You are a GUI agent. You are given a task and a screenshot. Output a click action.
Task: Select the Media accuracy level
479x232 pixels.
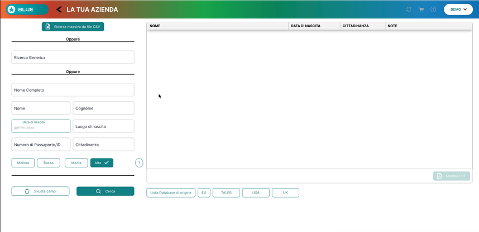pos(76,163)
